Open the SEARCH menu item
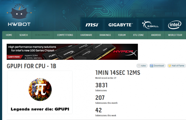Screen dimensions: 186x120 point(23,35)
